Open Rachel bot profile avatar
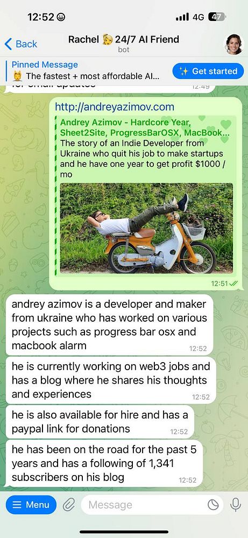Screen dimensions: 248x538 (234, 44)
